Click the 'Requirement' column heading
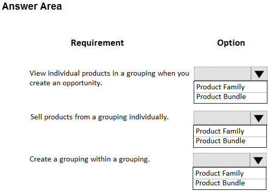 click(x=97, y=43)
